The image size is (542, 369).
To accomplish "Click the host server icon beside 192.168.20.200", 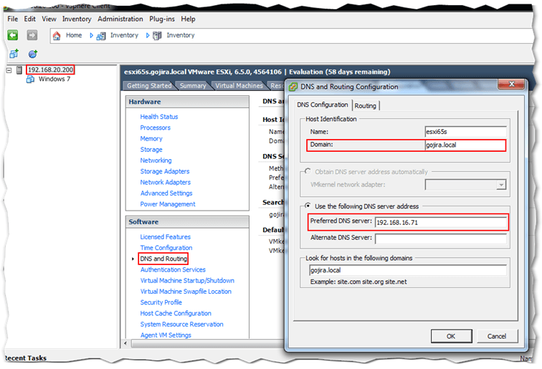I will [x=19, y=70].
